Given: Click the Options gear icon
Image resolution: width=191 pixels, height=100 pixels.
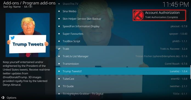Looking at the screenshot, I should tap(3, 98).
